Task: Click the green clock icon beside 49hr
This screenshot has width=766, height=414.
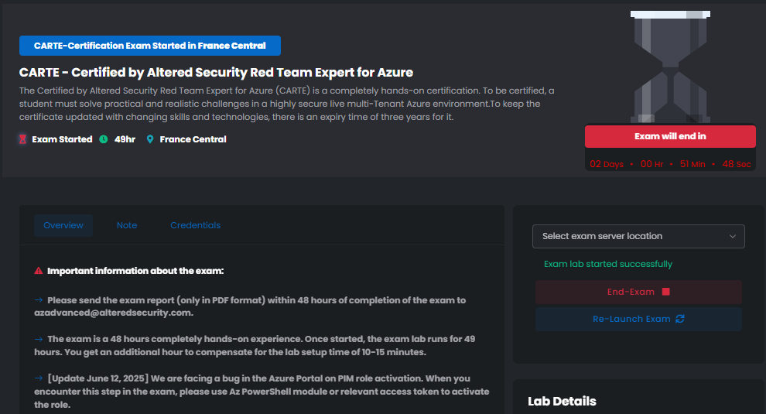Action: tap(104, 139)
